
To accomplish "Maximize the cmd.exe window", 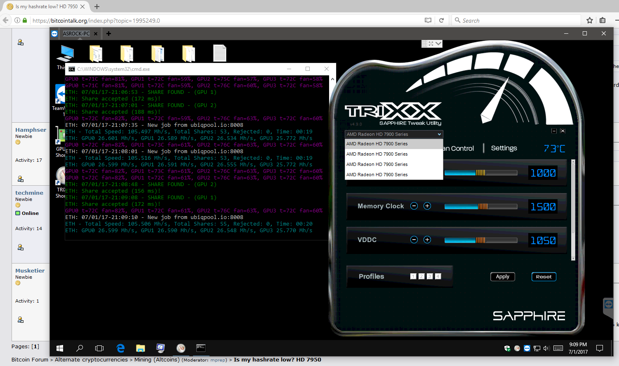I will (x=308, y=69).
